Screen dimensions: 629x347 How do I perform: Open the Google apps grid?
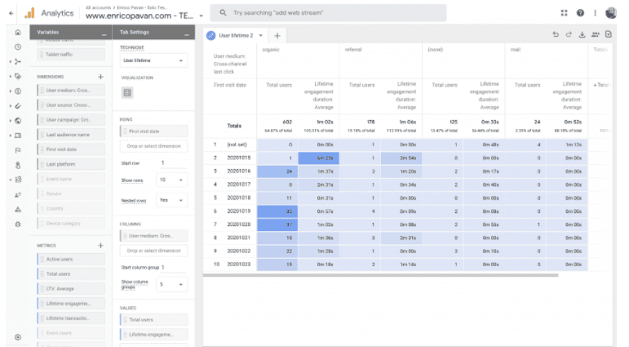click(x=565, y=13)
